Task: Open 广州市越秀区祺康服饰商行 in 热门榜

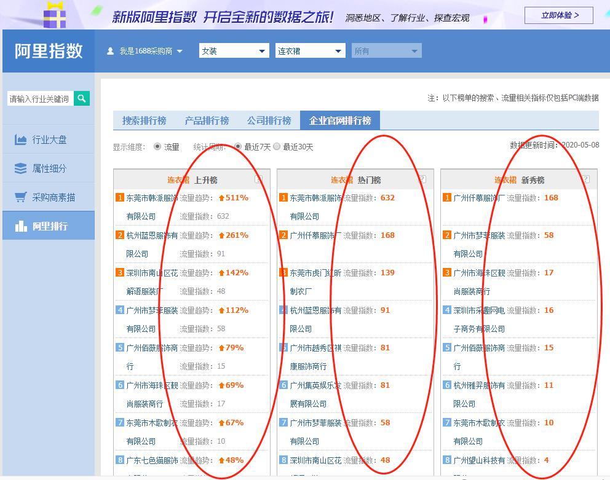Action: coord(315,356)
